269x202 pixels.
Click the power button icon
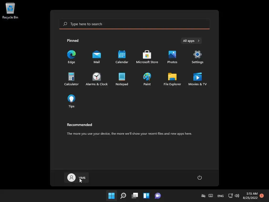[200, 178]
